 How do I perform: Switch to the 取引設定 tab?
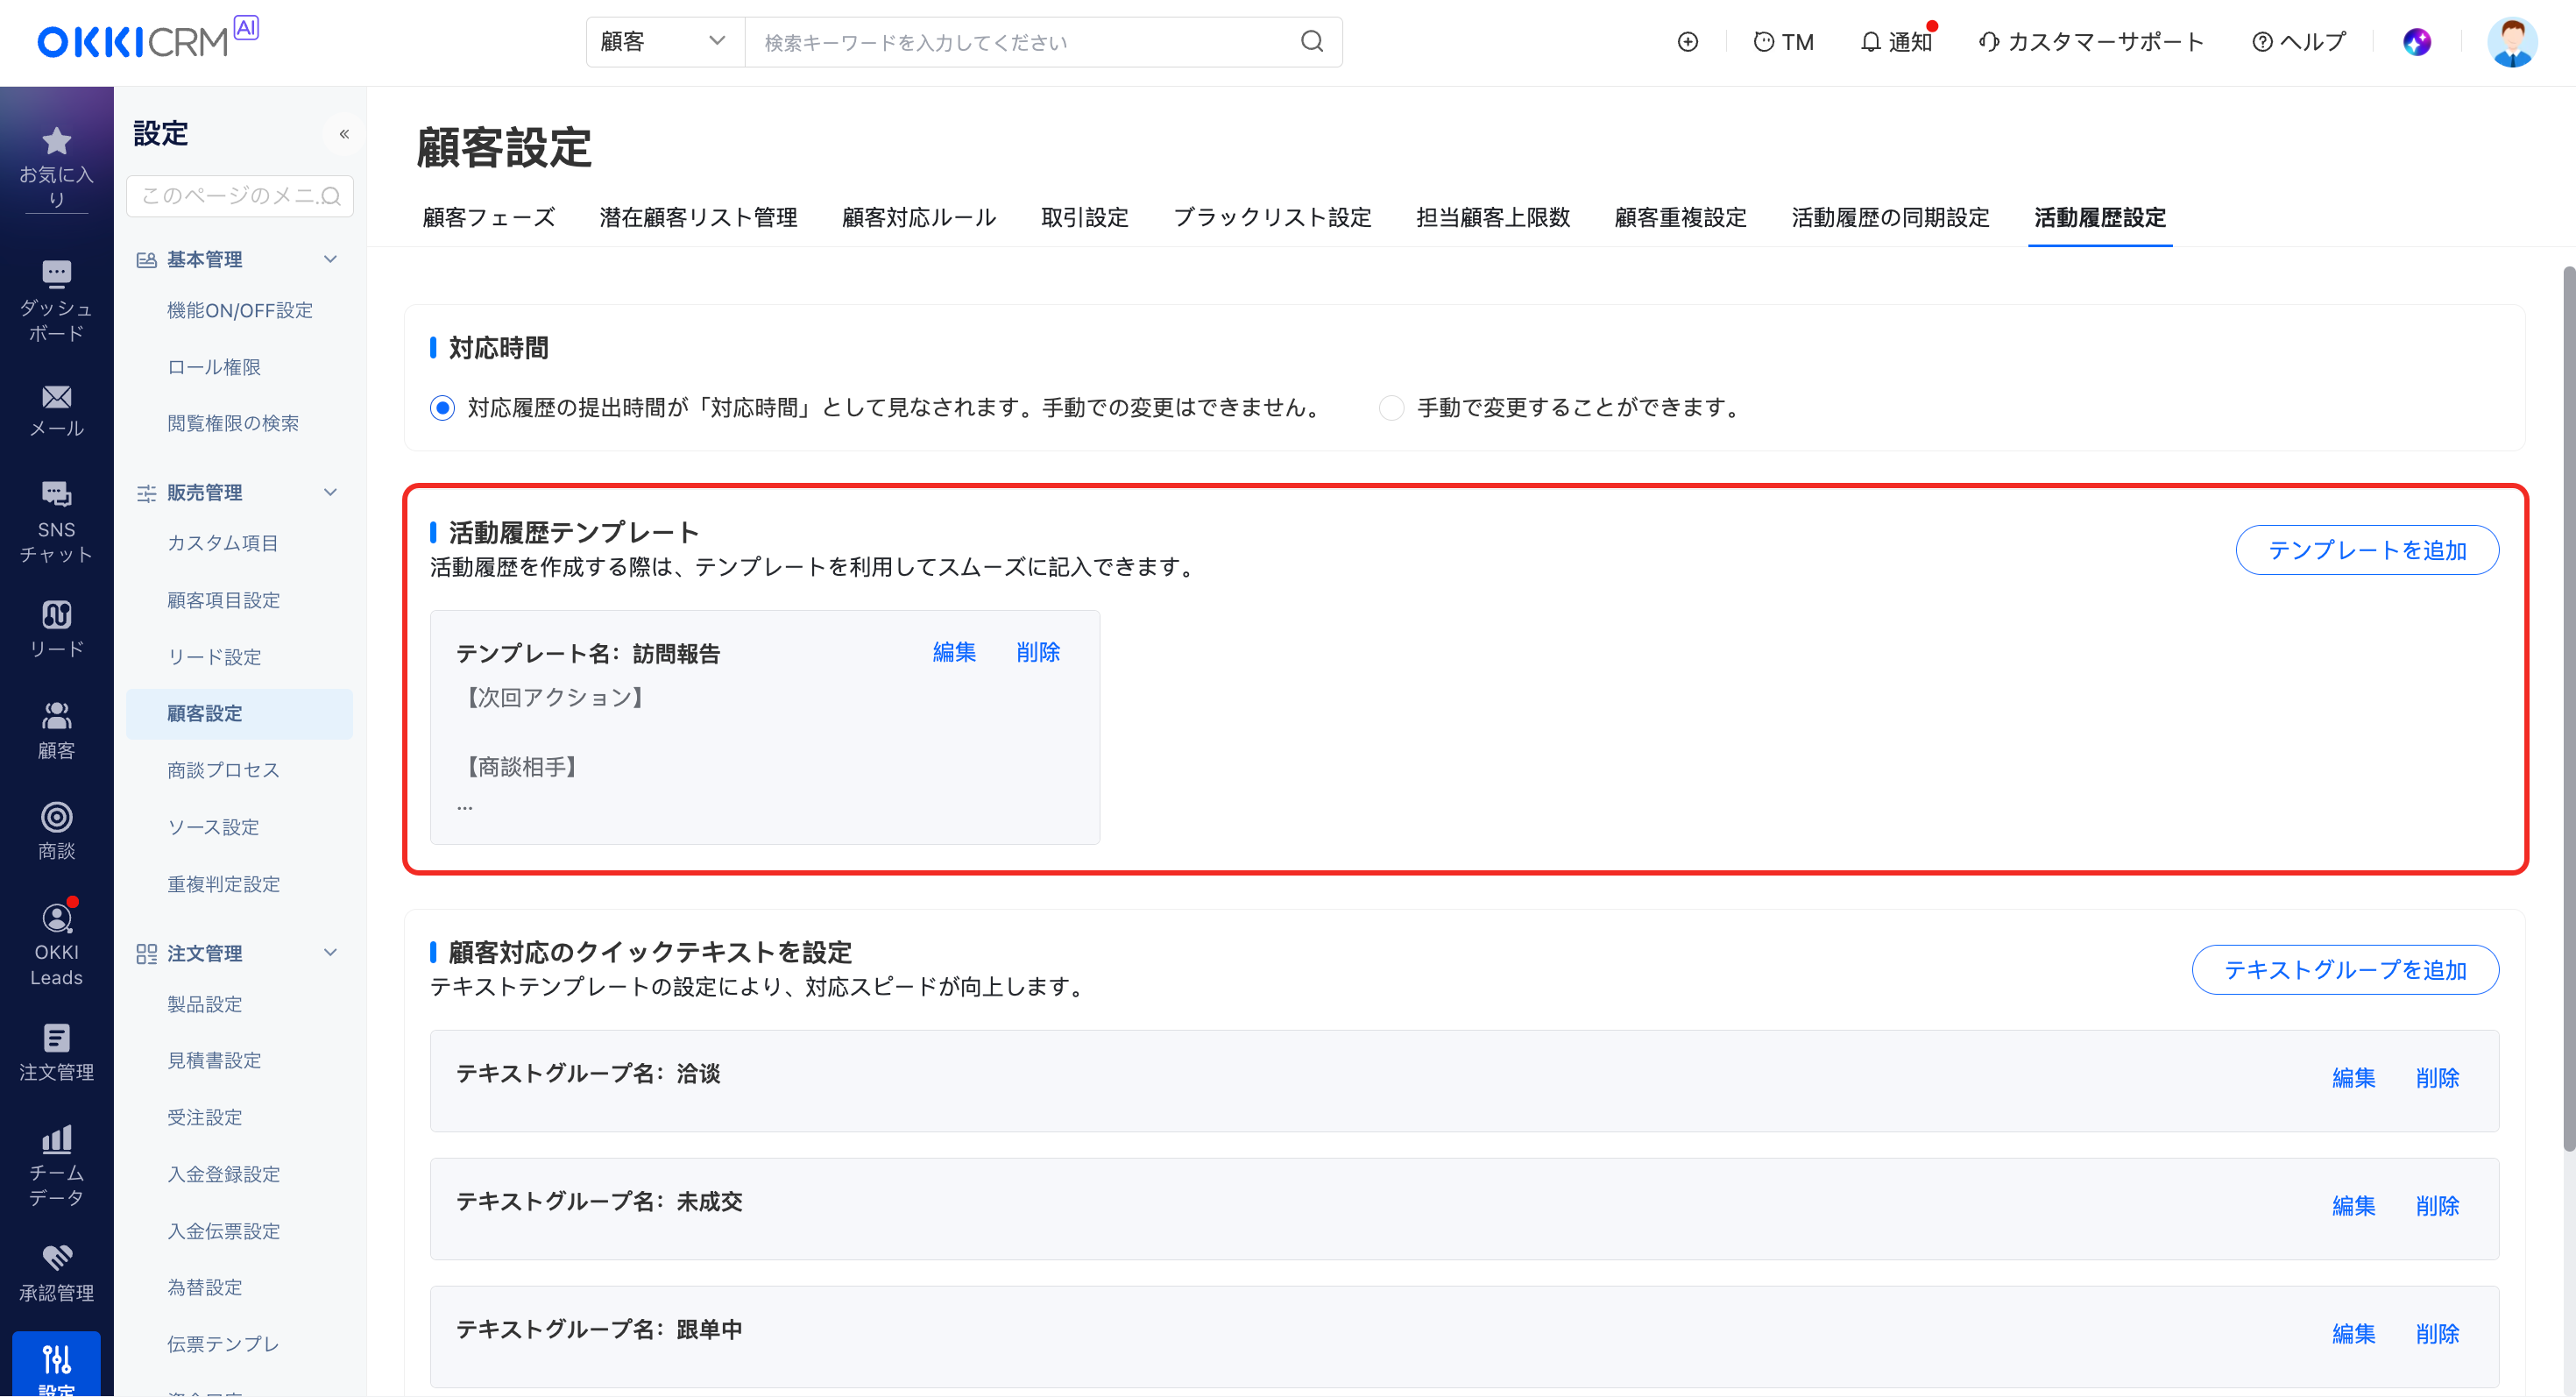tap(1085, 217)
